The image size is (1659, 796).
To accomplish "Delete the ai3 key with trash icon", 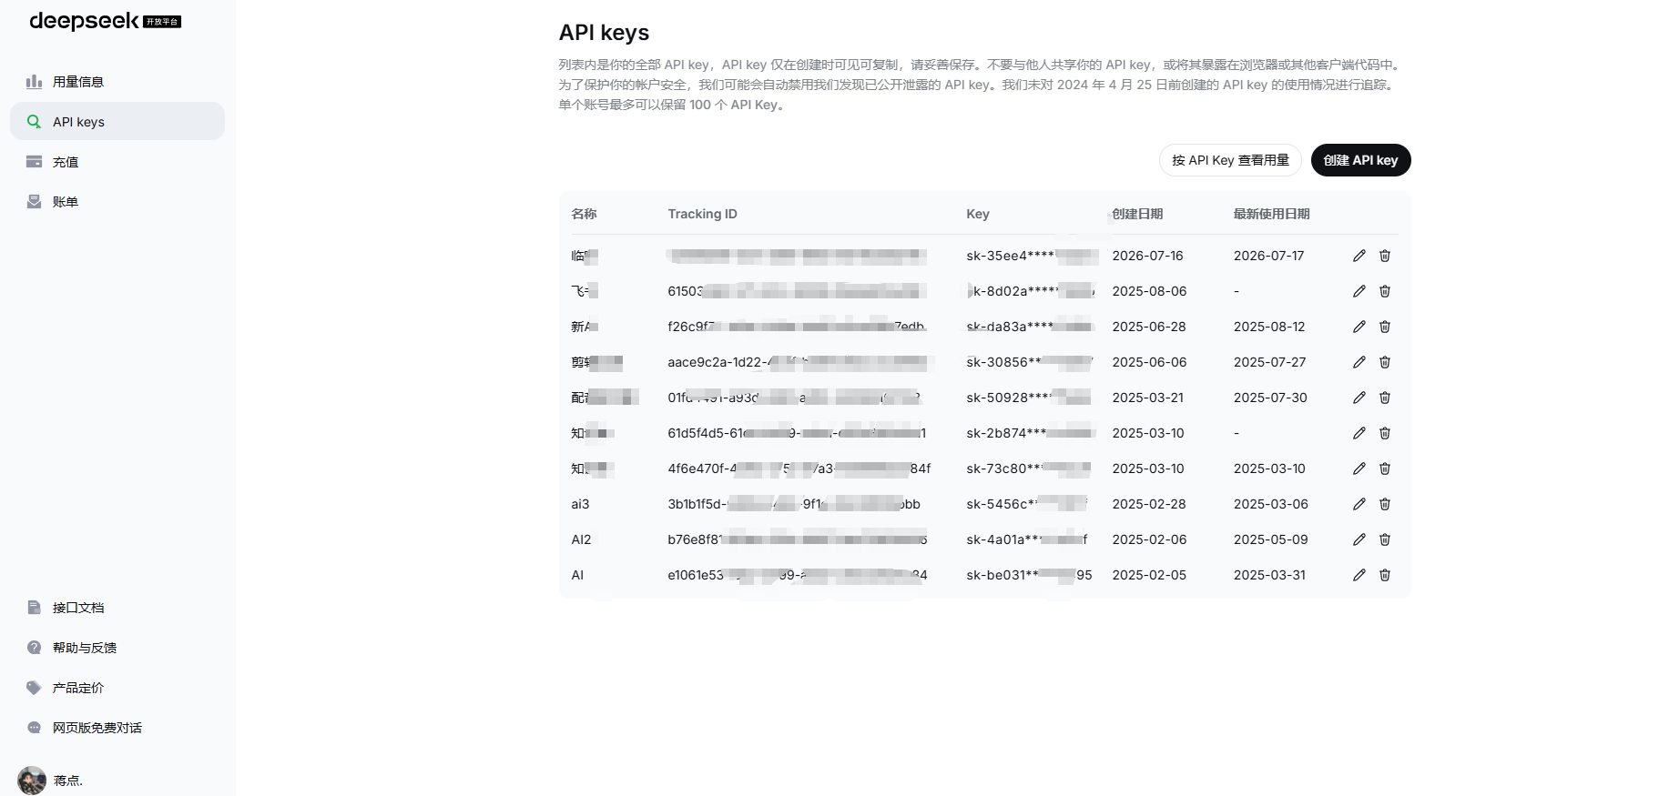I will 1385,504.
